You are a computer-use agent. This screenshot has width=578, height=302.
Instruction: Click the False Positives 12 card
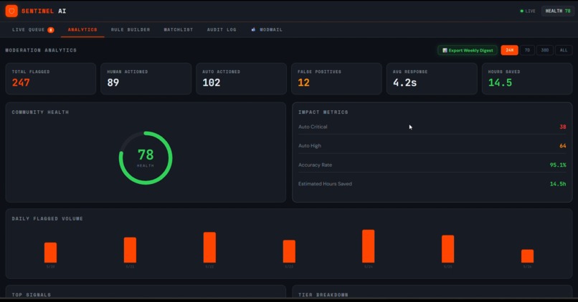pyautogui.click(x=336, y=78)
